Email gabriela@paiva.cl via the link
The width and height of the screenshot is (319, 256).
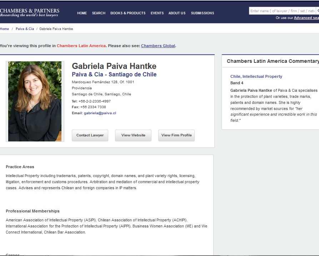coord(100,113)
